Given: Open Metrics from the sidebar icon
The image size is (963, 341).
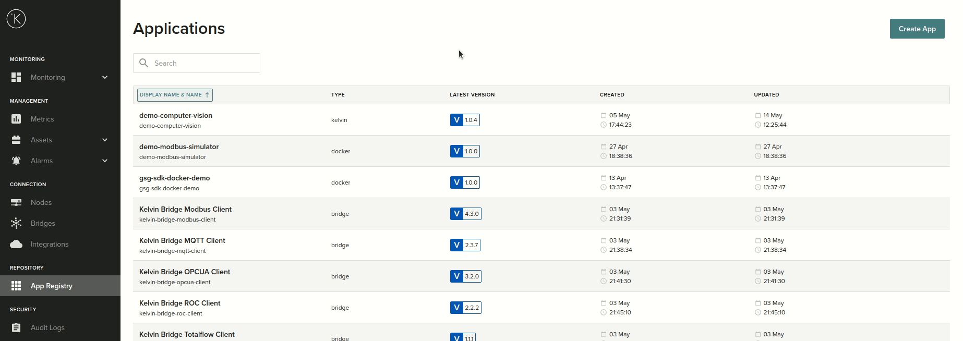Looking at the screenshot, I should 16,119.
